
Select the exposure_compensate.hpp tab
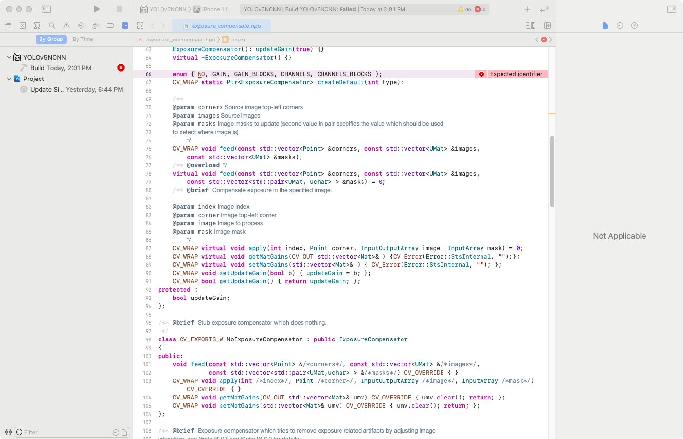tap(222, 26)
